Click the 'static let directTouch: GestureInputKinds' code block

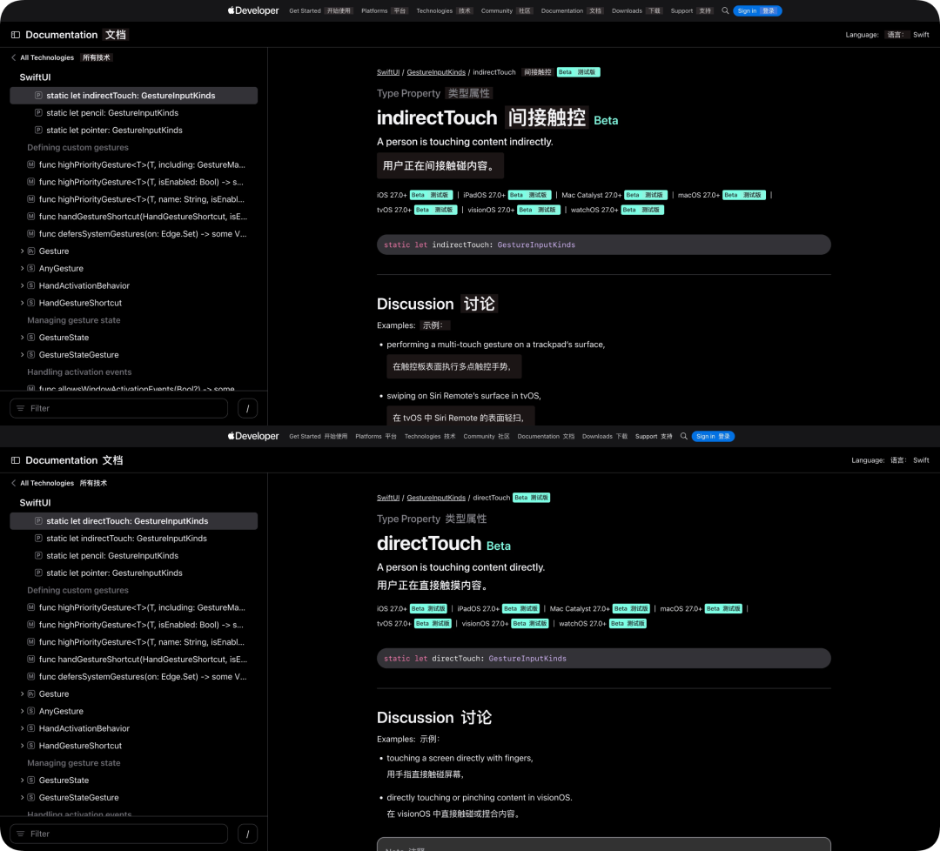tap(604, 658)
